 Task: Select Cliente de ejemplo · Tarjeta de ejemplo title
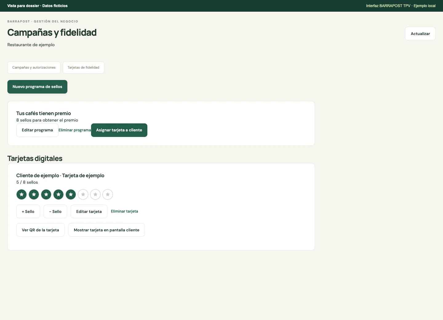pos(60,175)
